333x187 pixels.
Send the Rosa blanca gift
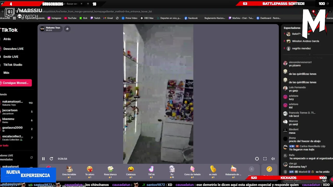click(x=110, y=172)
